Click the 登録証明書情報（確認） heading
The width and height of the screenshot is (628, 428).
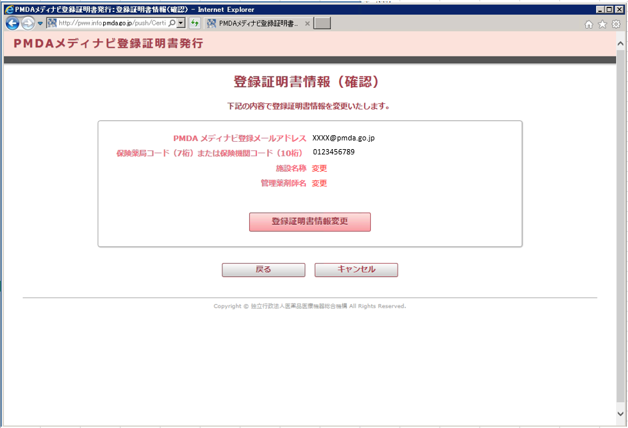click(x=306, y=82)
